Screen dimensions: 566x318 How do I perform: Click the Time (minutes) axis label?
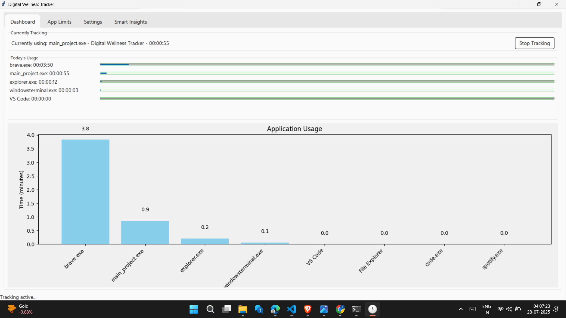tap(21, 190)
